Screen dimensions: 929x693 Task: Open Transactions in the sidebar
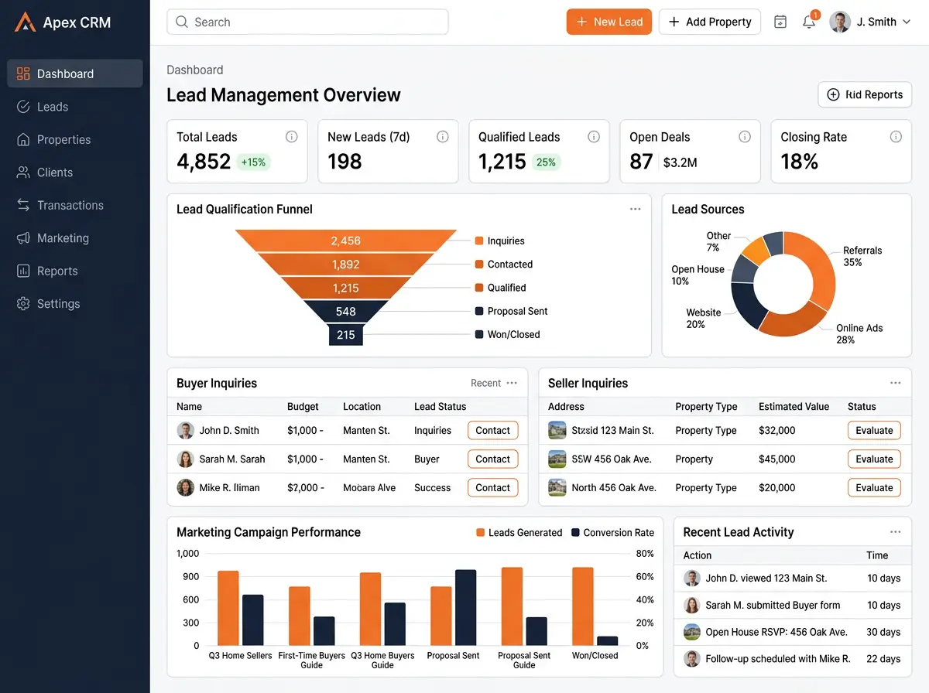click(x=75, y=205)
